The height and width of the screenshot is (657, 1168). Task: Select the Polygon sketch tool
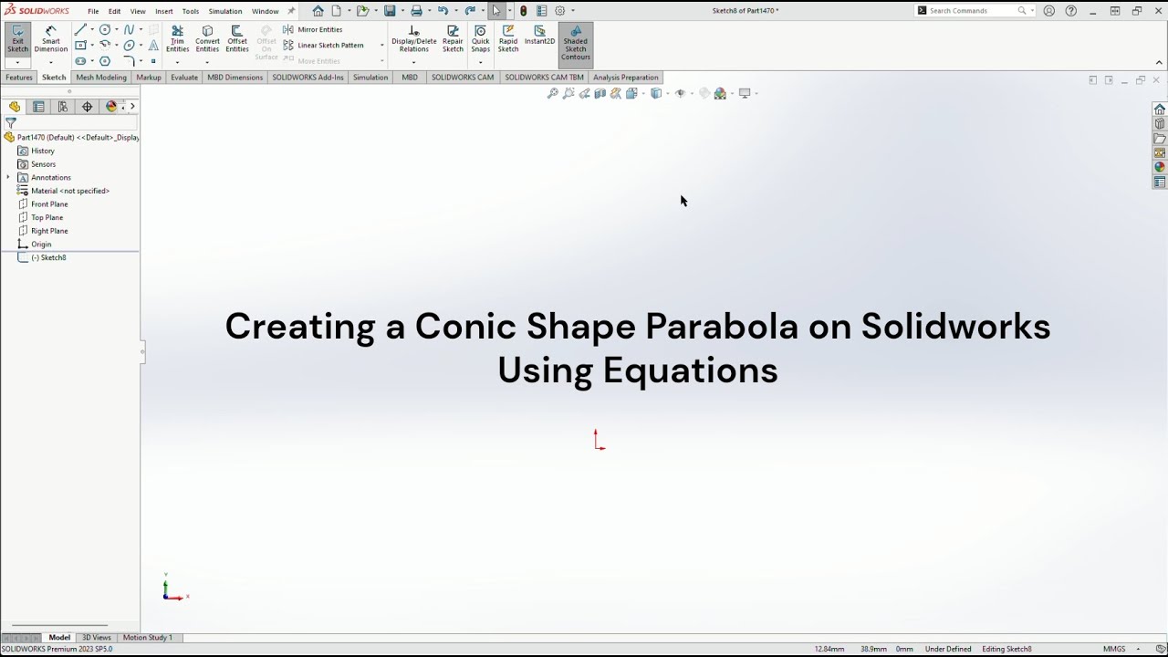pyautogui.click(x=104, y=61)
